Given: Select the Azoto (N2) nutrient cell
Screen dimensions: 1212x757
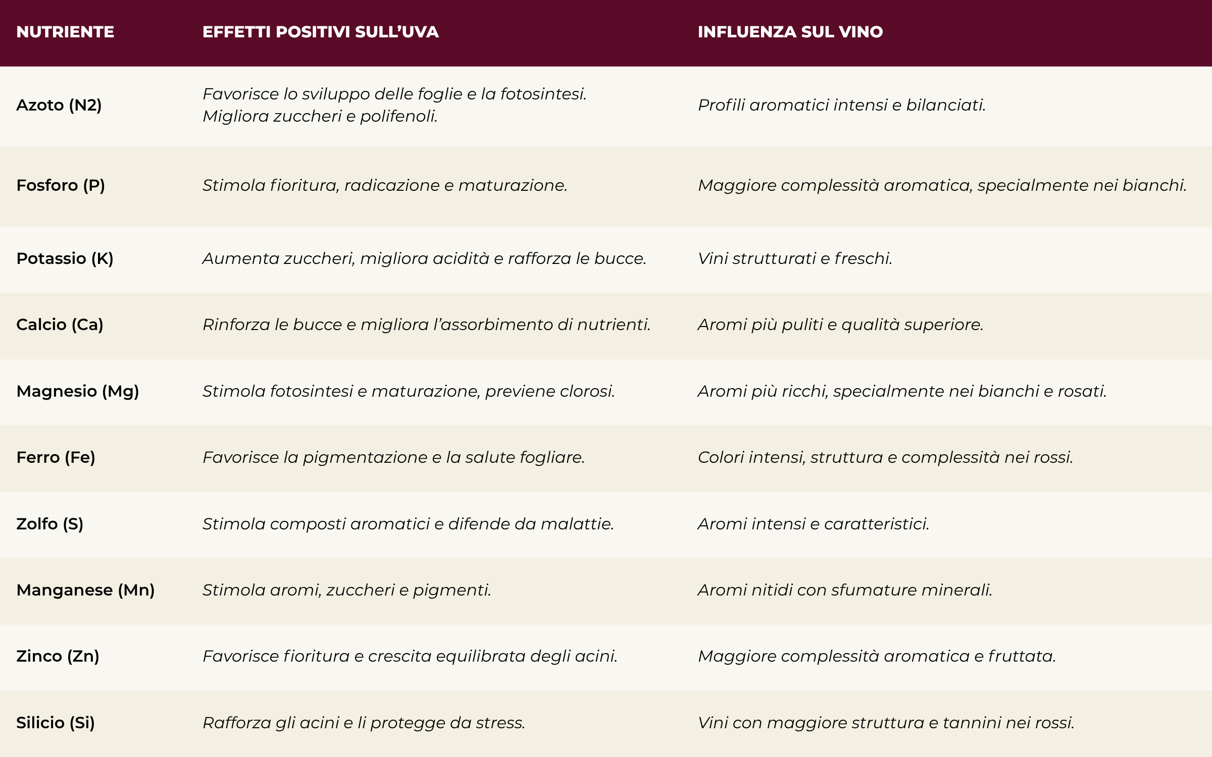Looking at the screenshot, I should (x=59, y=105).
